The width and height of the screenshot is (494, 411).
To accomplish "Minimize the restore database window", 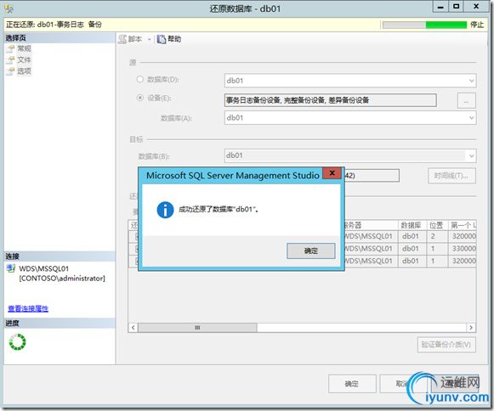I will click(x=440, y=7).
